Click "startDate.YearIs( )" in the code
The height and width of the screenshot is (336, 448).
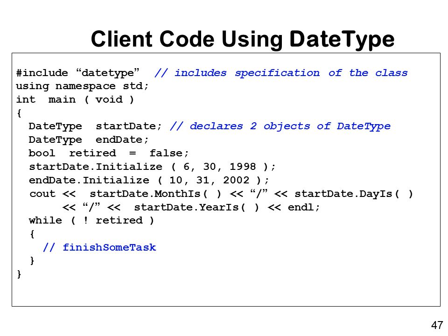[196, 207]
